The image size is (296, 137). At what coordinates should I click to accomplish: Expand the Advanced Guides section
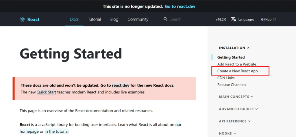pyautogui.click(x=238, y=109)
